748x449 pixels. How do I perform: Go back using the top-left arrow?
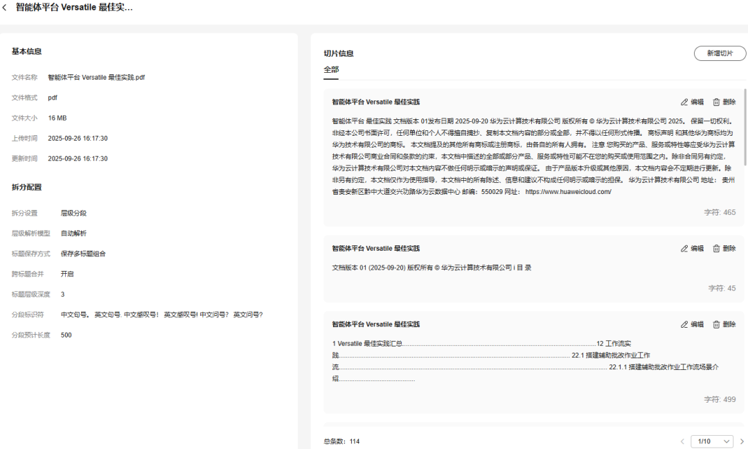(x=5, y=8)
